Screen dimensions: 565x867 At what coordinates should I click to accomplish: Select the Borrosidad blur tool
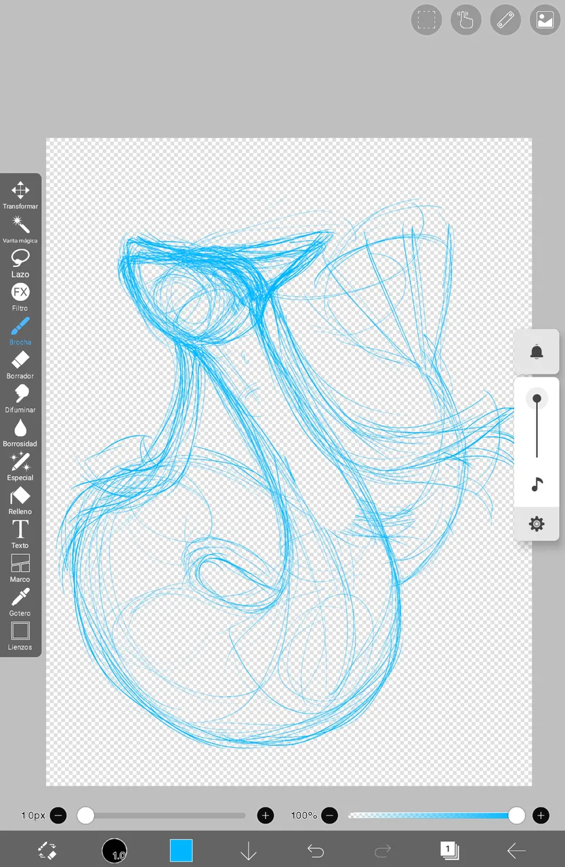[x=20, y=433]
